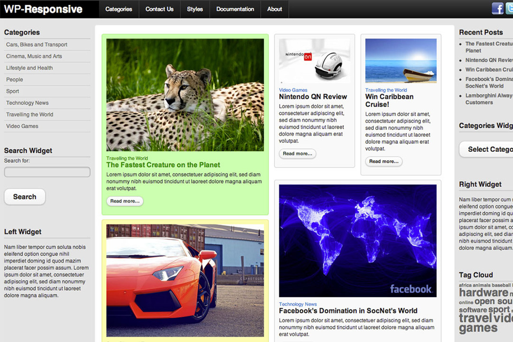This screenshot has width=513, height=342.
Task: Select Lifestyle and Health category
Action: click(29, 68)
